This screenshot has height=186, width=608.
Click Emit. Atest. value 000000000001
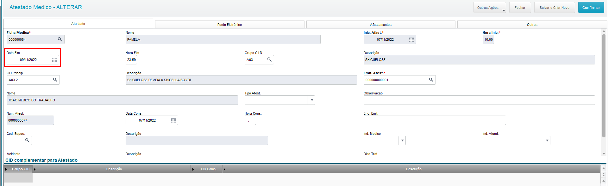click(377, 80)
